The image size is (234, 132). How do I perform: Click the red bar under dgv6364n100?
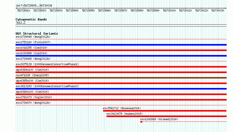121,72
